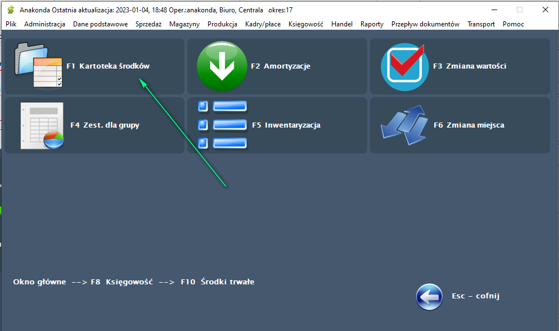This screenshot has height=331, width=559.
Task: Close the Anakonda window
Action: 546,10
